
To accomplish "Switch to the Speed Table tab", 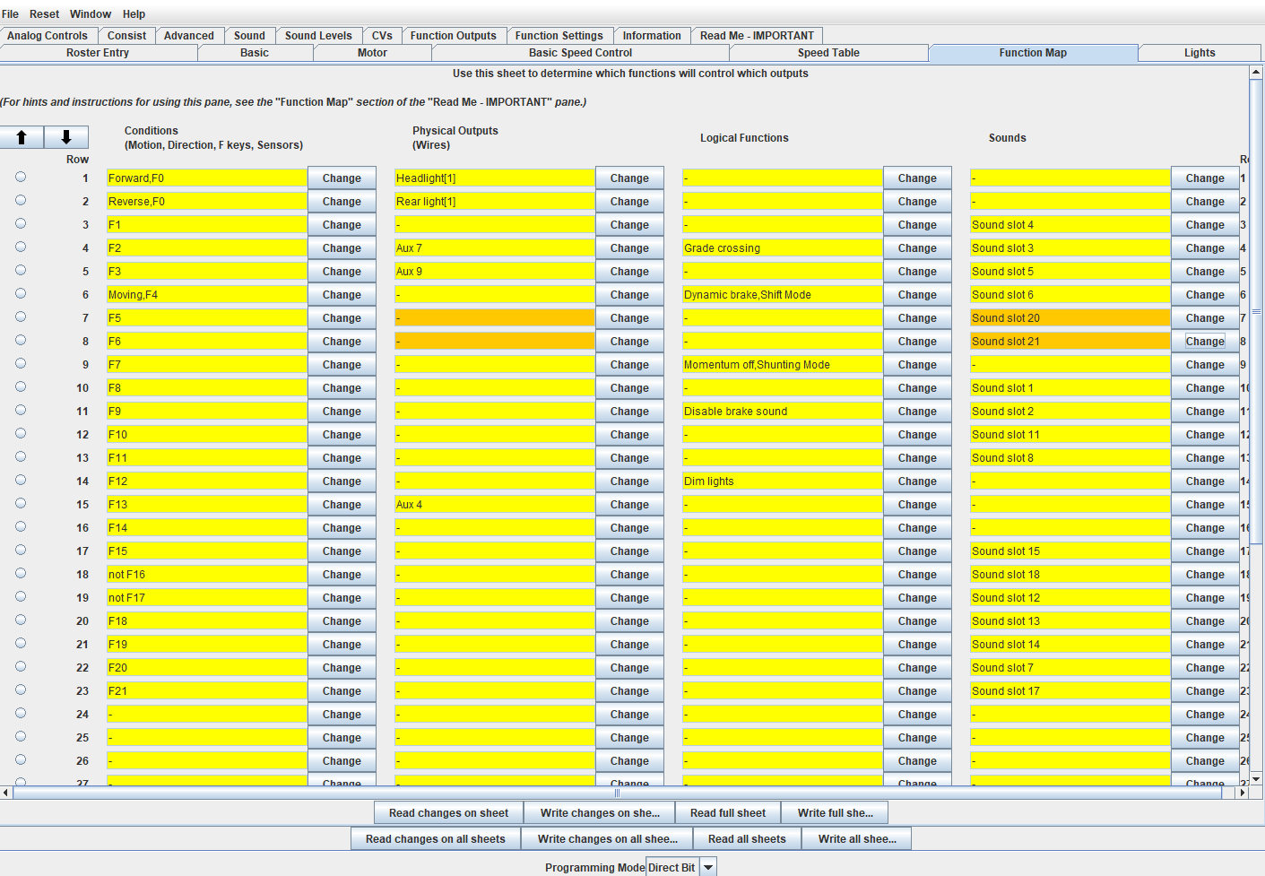I will tap(828, 53).
